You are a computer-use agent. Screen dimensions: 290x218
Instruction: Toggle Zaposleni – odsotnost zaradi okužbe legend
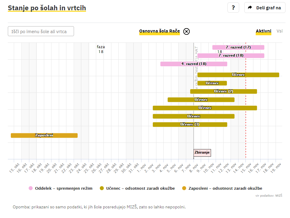coord(225,188)
